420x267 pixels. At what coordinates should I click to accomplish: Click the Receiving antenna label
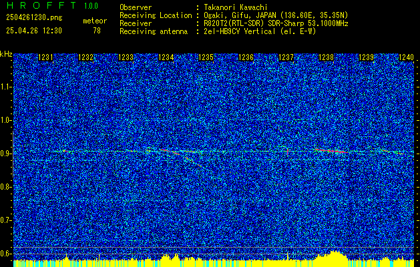(154, 31)
